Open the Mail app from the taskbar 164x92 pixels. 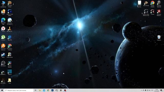coord(44,90)
